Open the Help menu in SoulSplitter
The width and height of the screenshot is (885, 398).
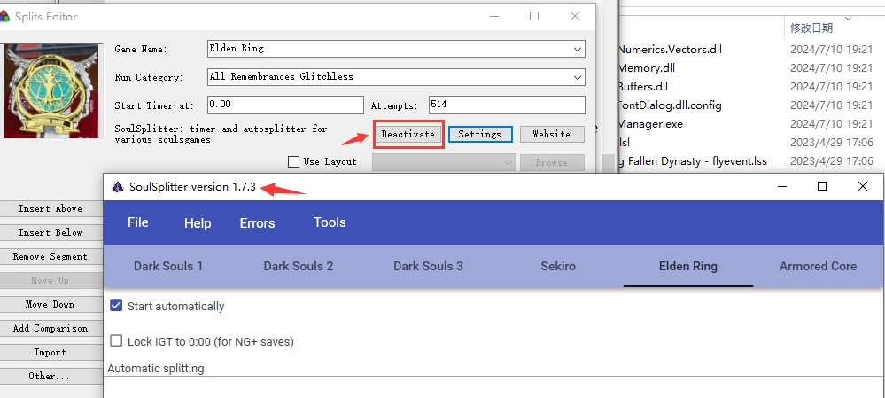pos(198,223)
